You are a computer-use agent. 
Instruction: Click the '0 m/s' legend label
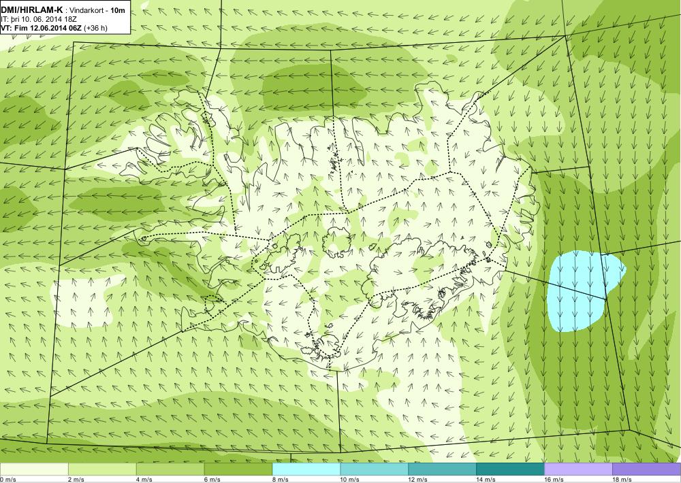[8, 480]
